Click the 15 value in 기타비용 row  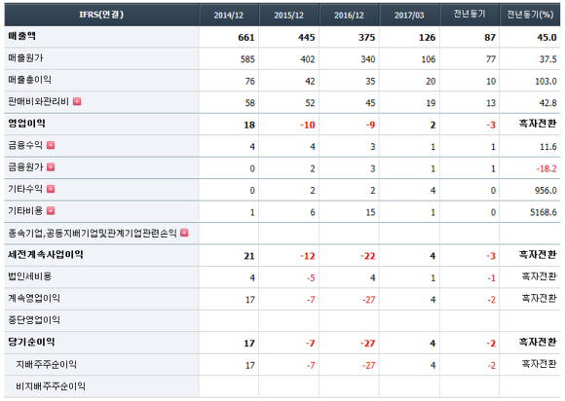point(371,212)
